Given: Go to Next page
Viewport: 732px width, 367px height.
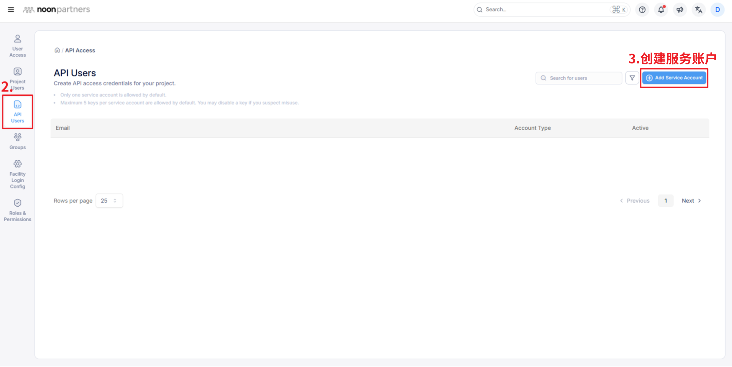Looking at the screenshot, I should coord(691,201).
